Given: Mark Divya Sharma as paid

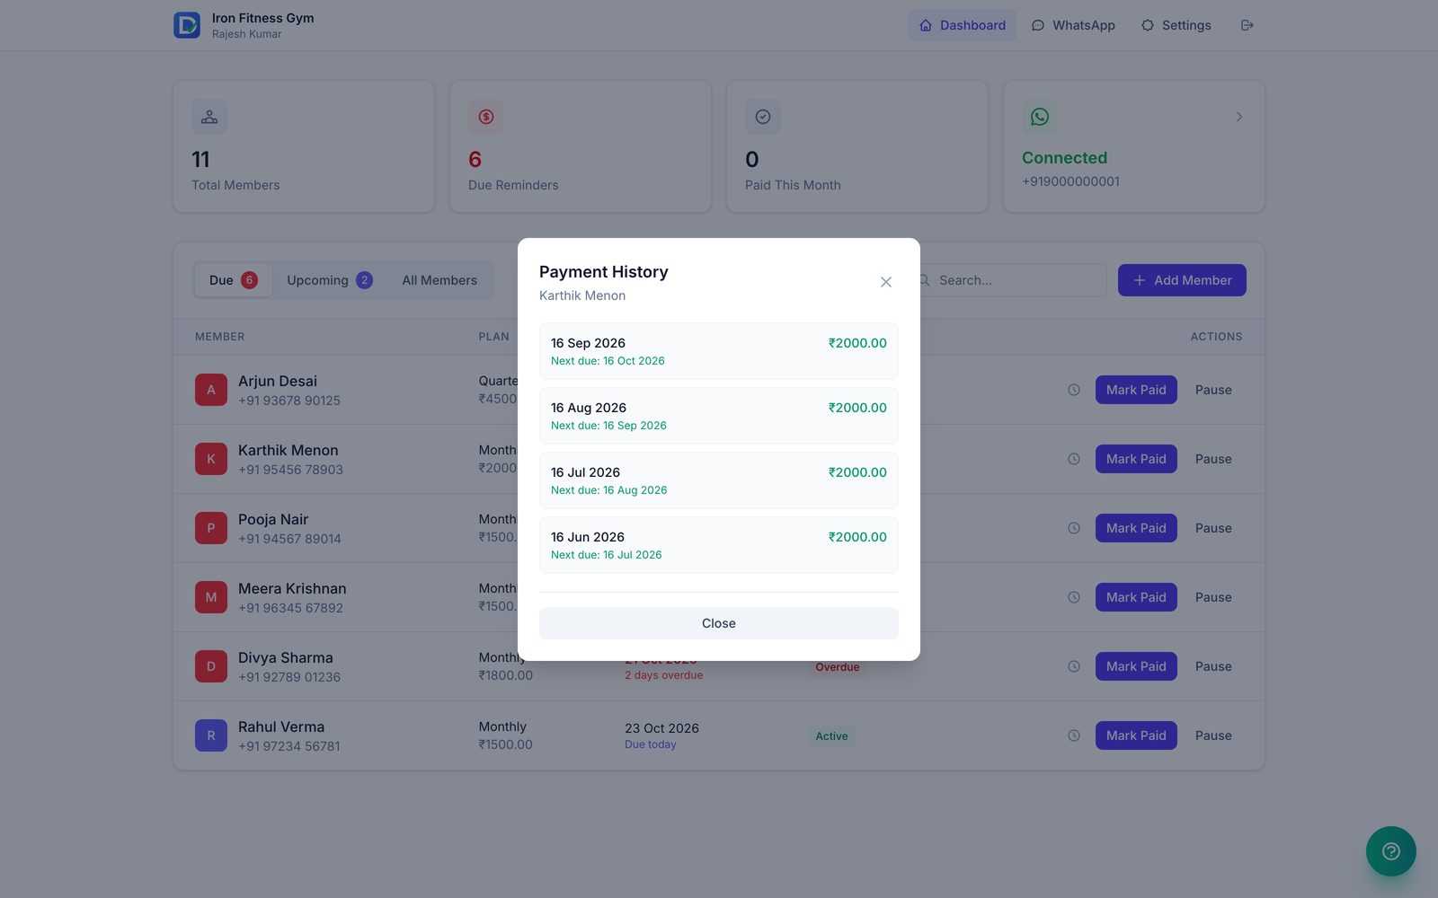Looking at the screenshot, I should [x=1136, y=666].
